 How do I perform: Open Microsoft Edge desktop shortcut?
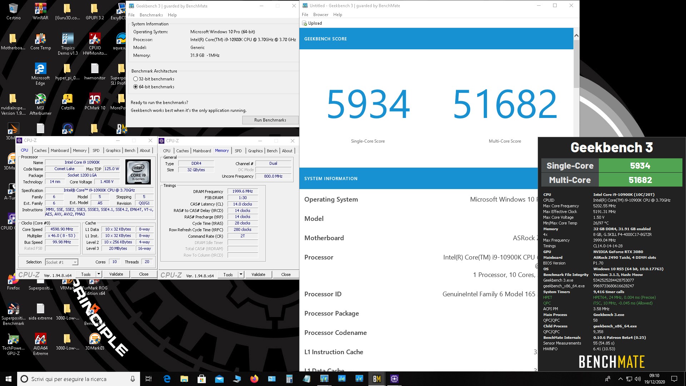coord(40,74)
